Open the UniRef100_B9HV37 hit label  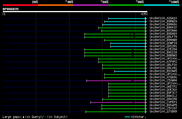click(163, 28)
